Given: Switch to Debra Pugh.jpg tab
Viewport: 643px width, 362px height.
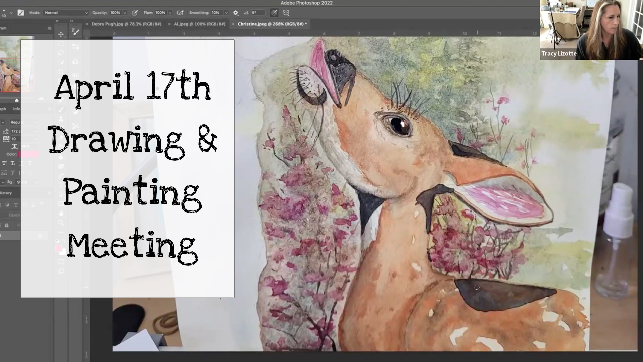Looking at the screenshot, I should [127, 24].
